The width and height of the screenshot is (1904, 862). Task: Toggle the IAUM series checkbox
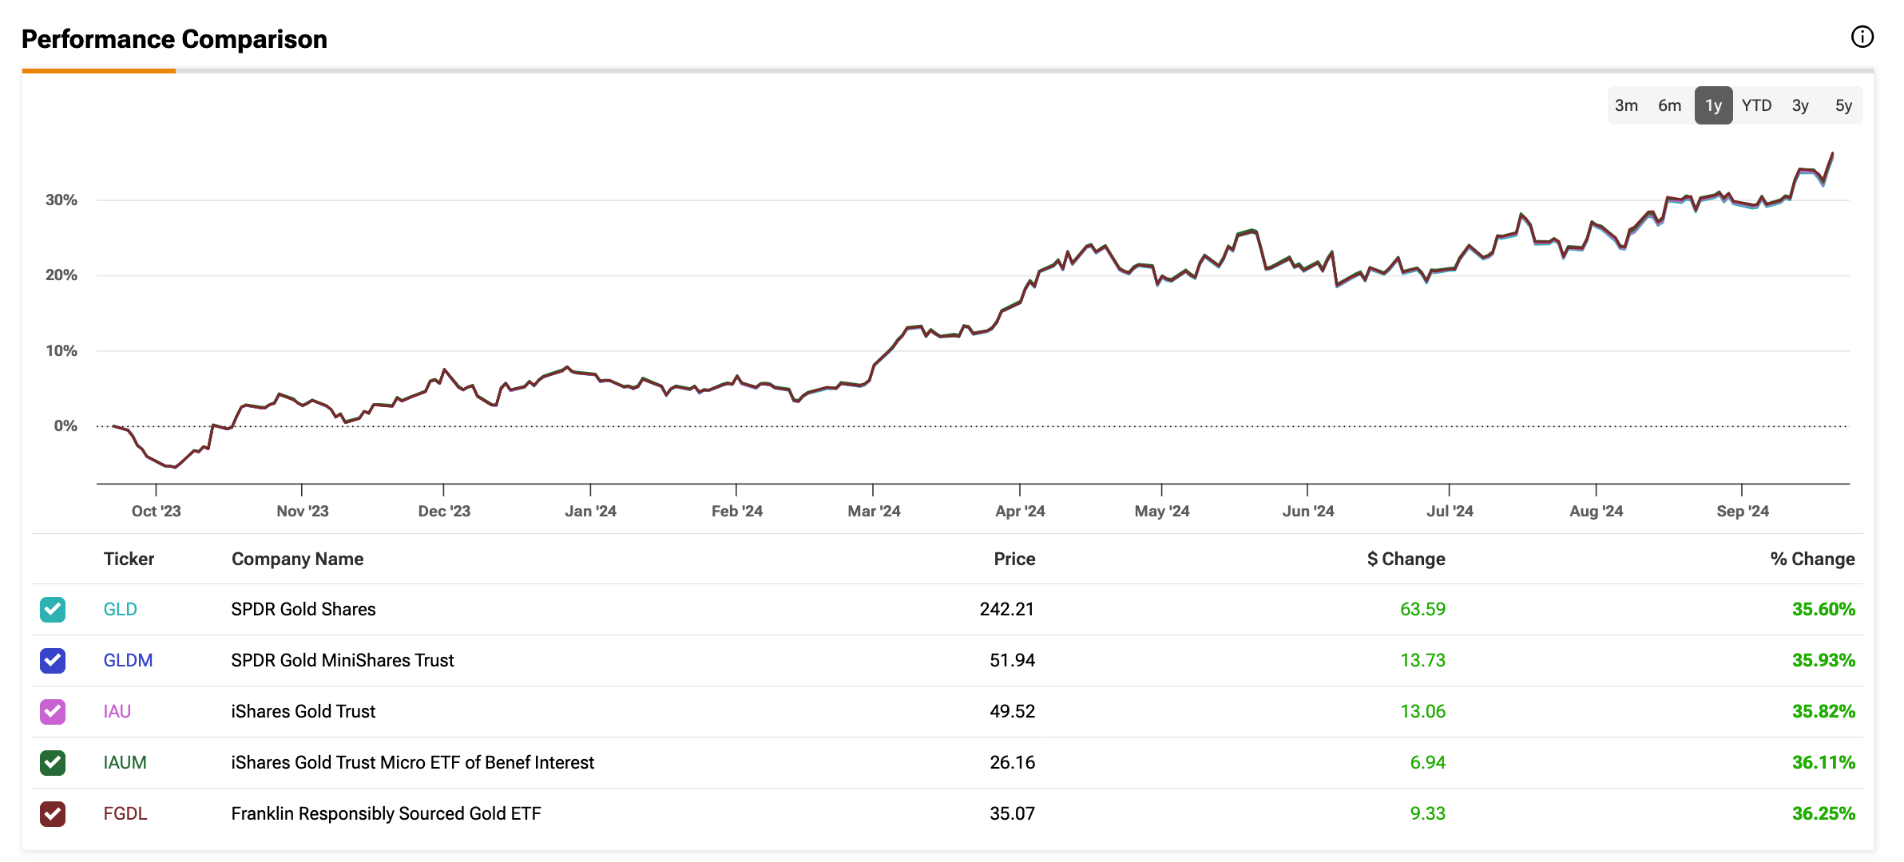click(53, 763)
